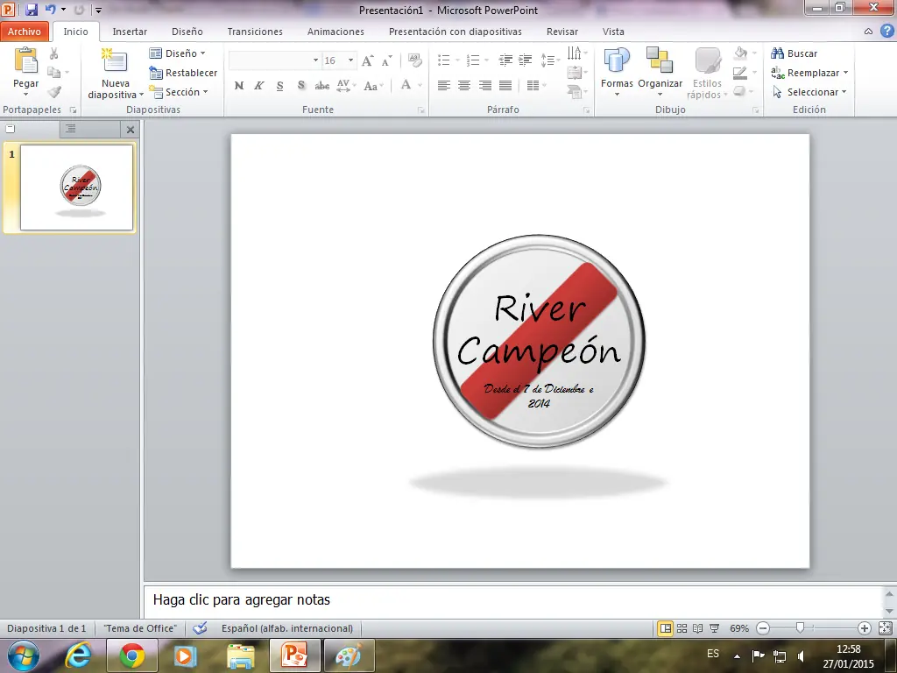Viewport: 897px width, 673px height.
Task: Toggle text shadow formatting
Action: point(301,86)
